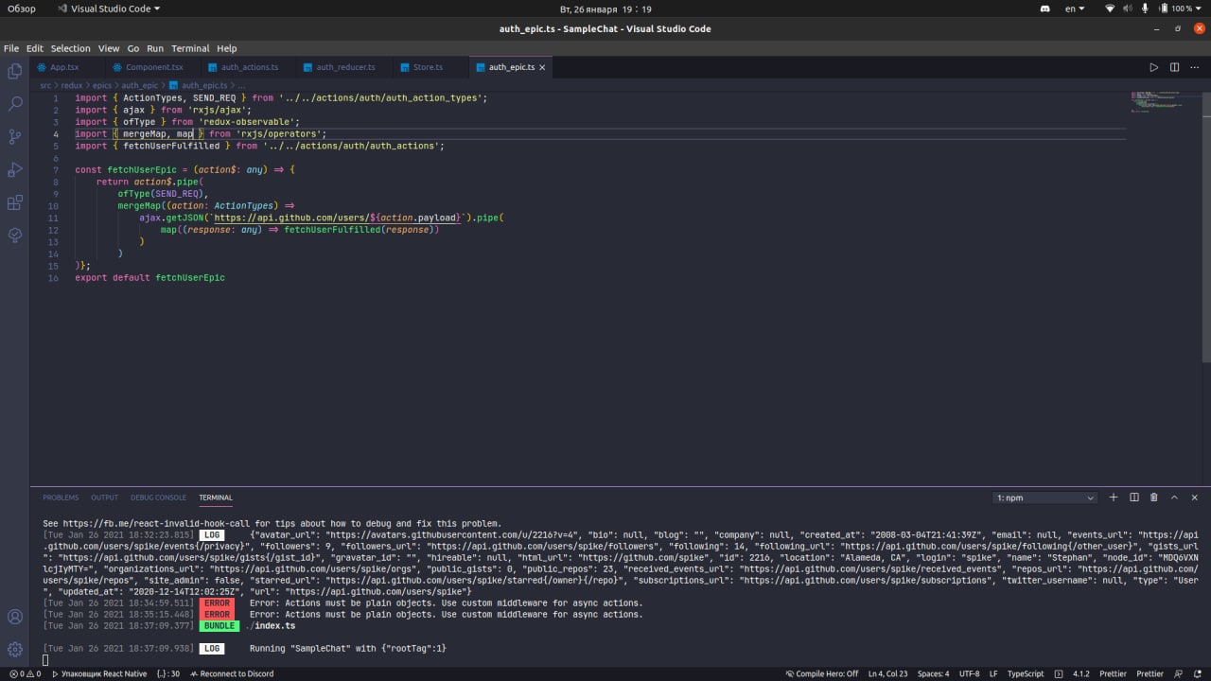Open the terminal selector dropdown '1: npm'
This screenshot has height=681, width=1211.
tap(1044, 498)
